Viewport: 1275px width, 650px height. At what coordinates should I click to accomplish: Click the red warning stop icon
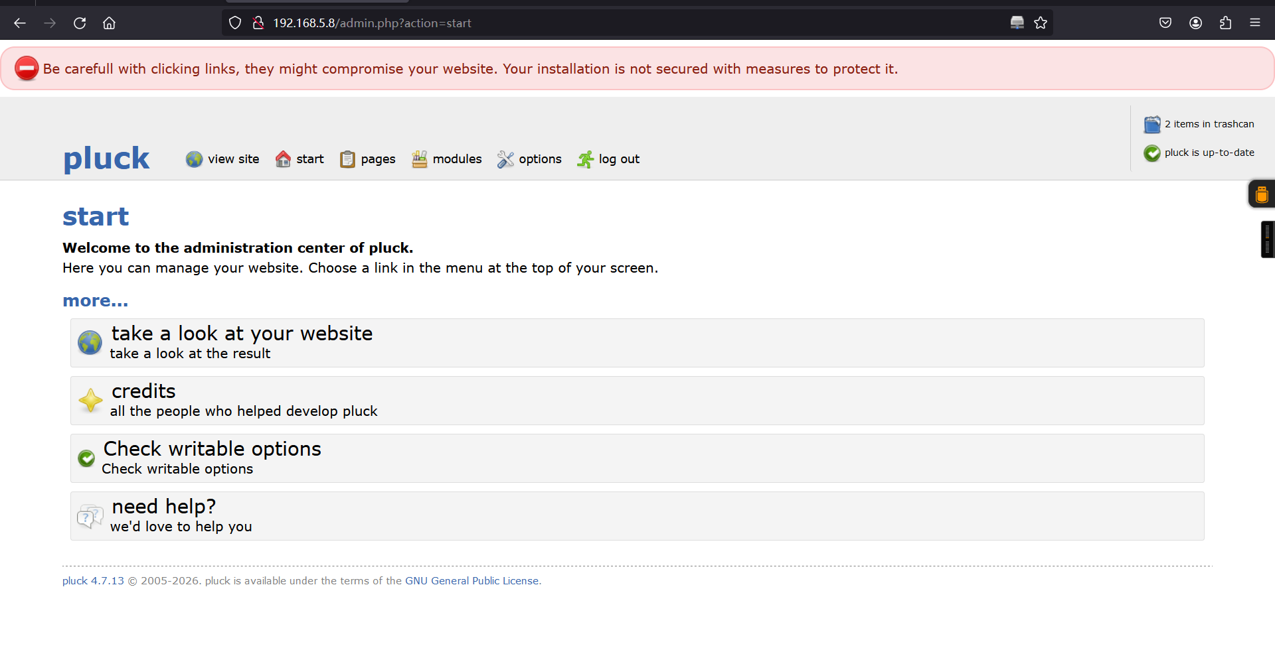[x=27, y=68]
